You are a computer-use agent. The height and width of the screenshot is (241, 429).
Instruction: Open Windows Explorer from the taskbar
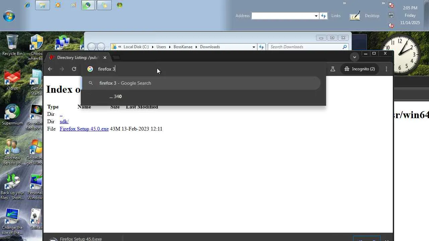click(x=43, y=5)
